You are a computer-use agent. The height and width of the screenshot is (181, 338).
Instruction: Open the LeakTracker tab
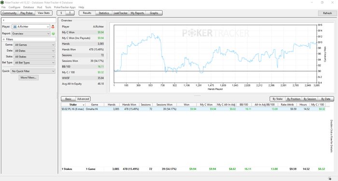(x=121, y=13)
